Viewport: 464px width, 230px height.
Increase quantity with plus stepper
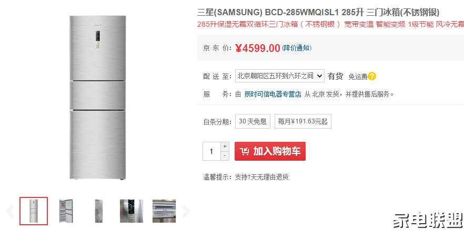(225, 147)
